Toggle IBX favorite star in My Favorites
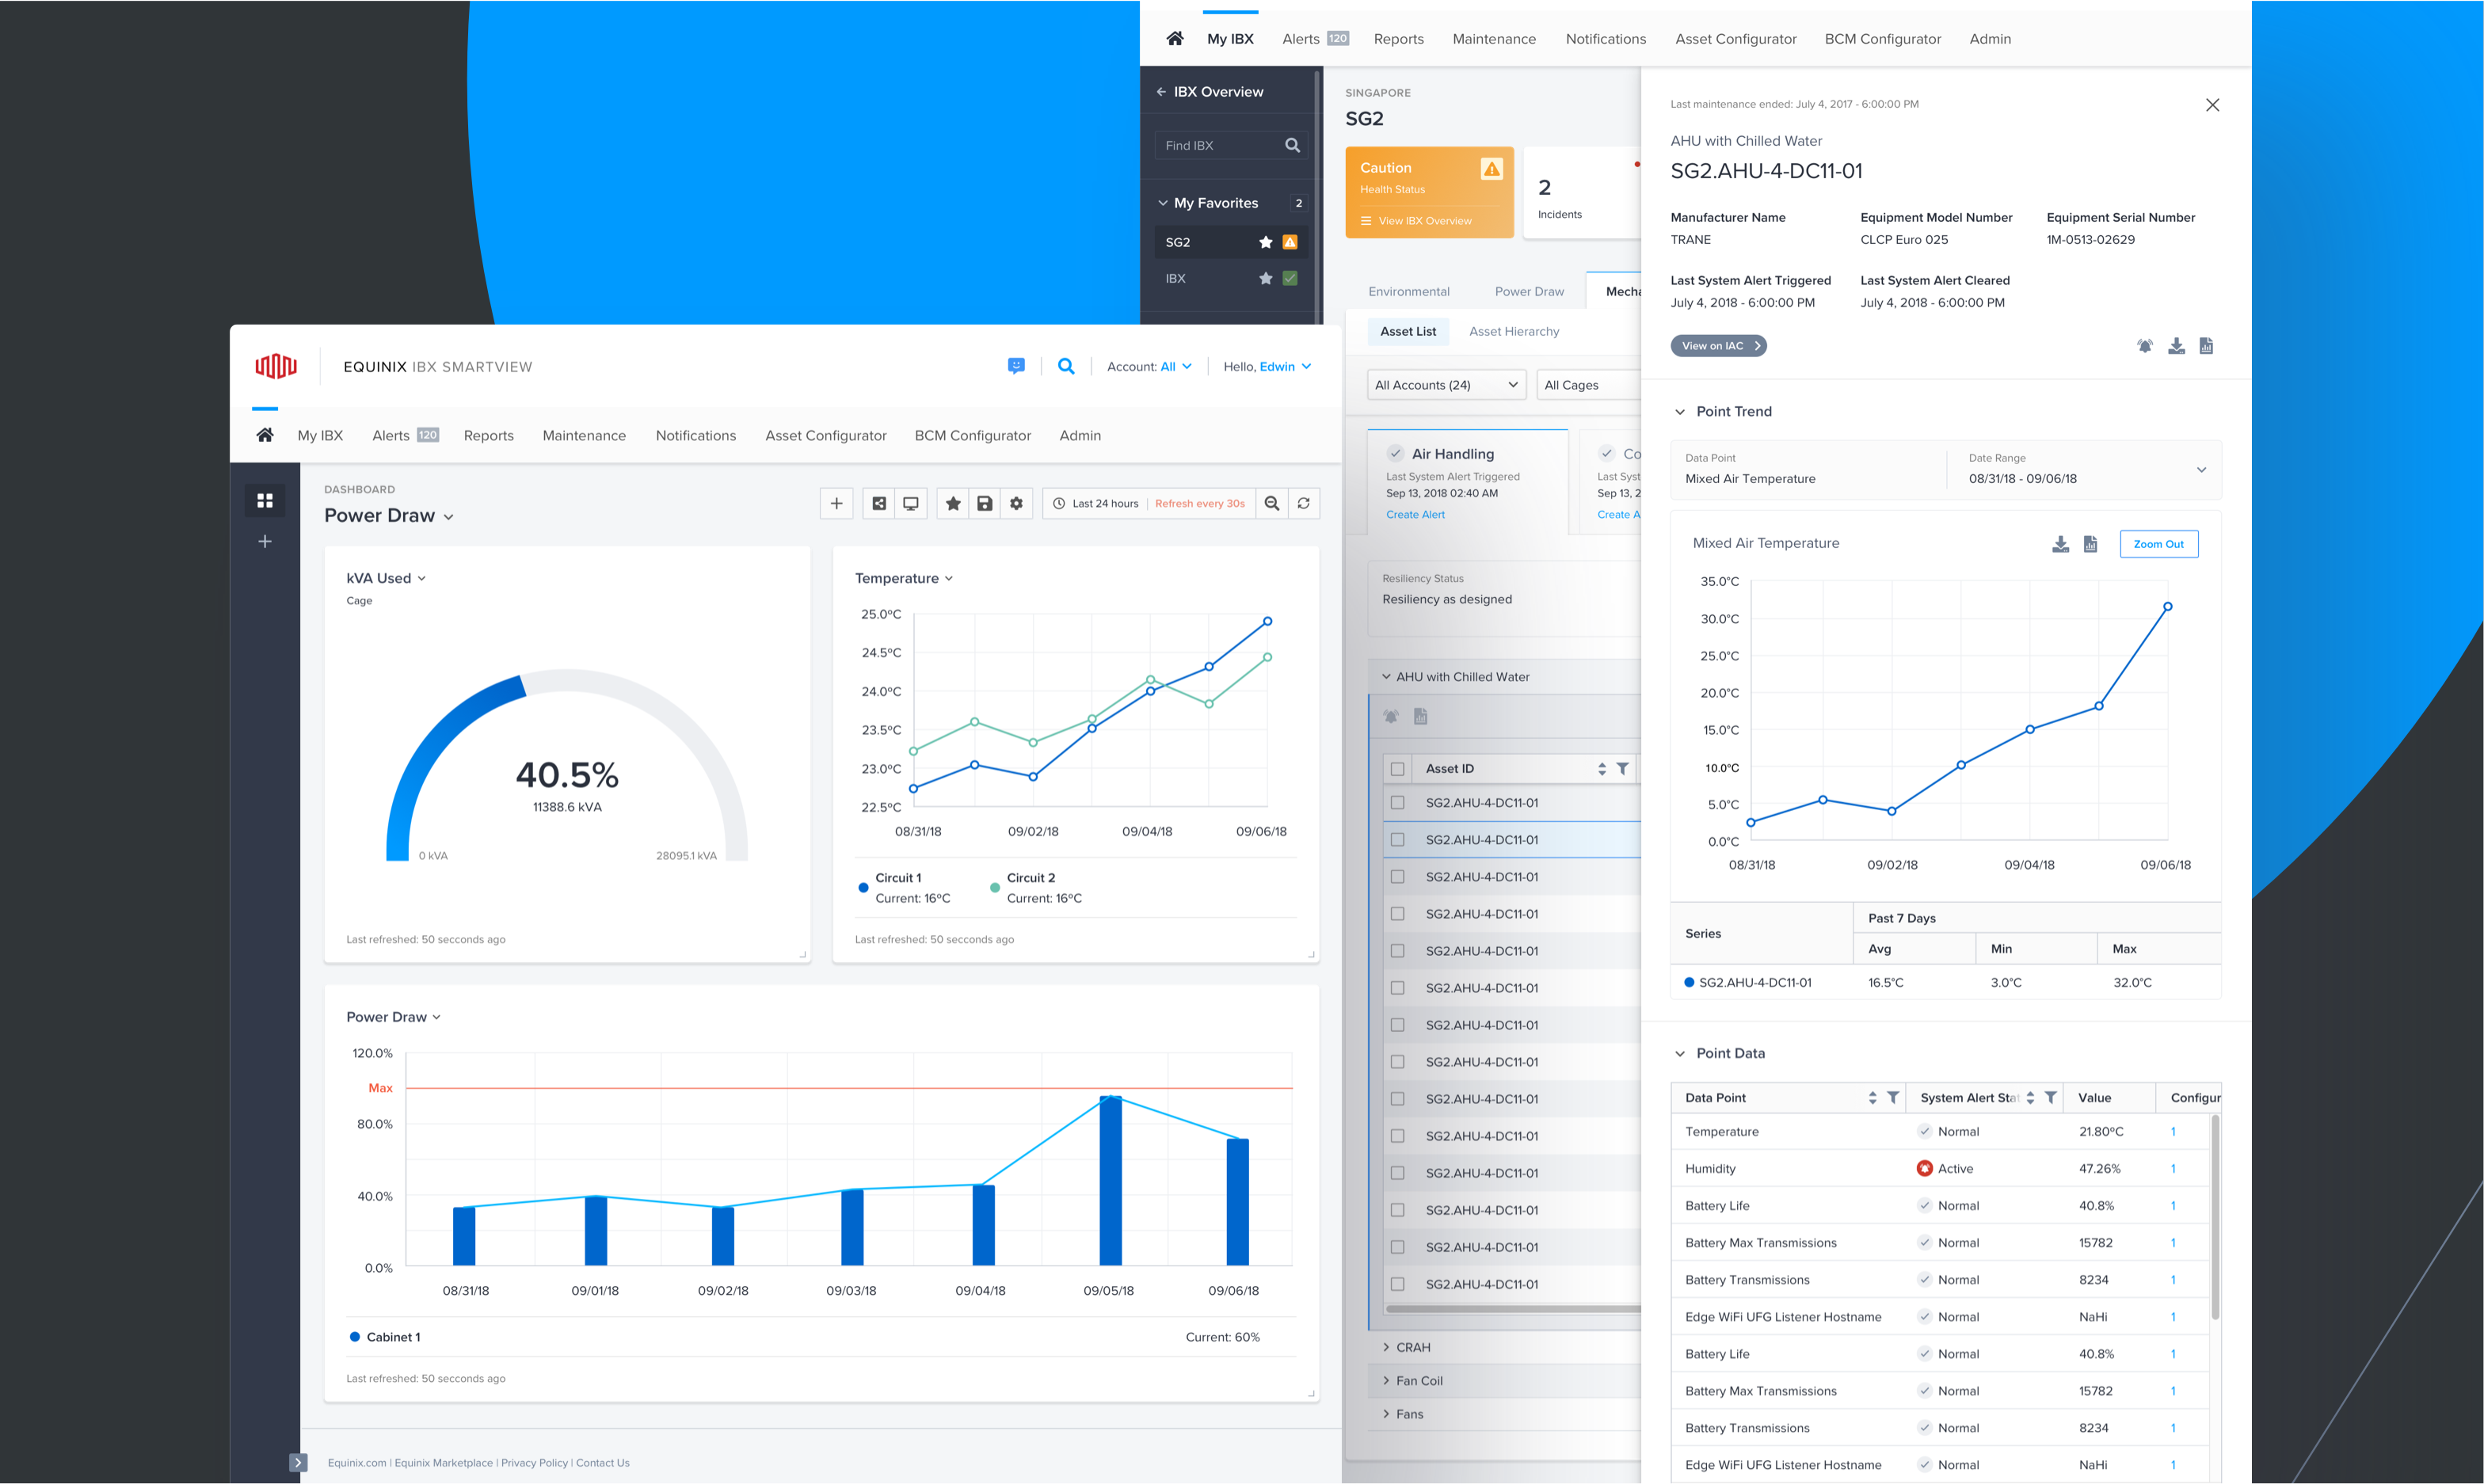 (x=1265, y=278)
